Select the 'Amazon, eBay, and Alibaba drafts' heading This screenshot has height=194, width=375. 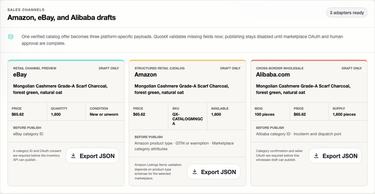(61, 18)
